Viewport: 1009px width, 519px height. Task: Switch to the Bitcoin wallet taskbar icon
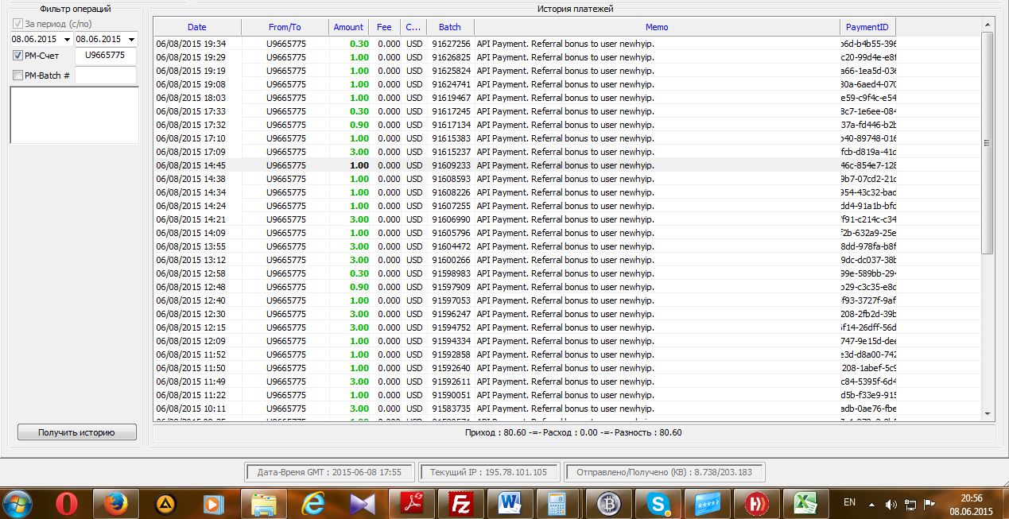pos(608,504)
